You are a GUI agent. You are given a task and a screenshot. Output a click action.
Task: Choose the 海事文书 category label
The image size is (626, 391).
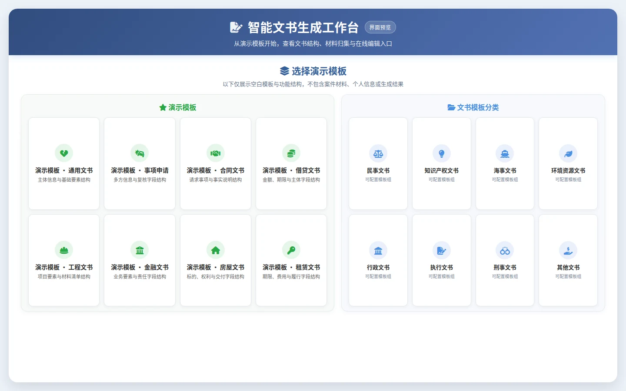pos(505,171)
